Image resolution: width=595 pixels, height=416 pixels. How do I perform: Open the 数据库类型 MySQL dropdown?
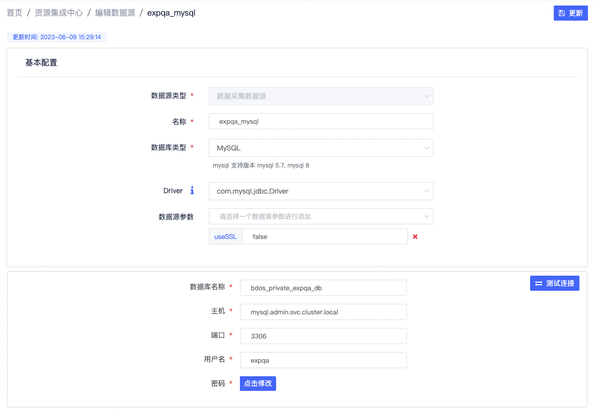(321, 148)
